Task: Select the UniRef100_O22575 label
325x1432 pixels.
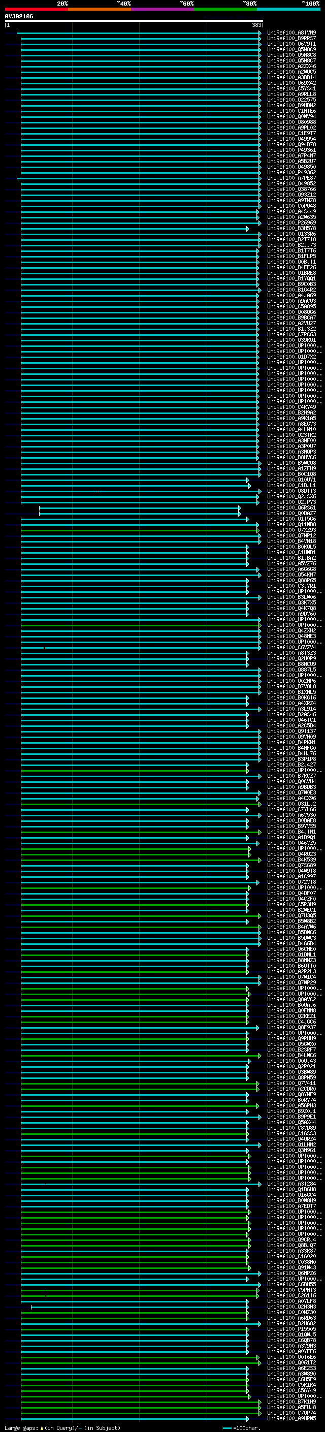Action: (291, 100)
